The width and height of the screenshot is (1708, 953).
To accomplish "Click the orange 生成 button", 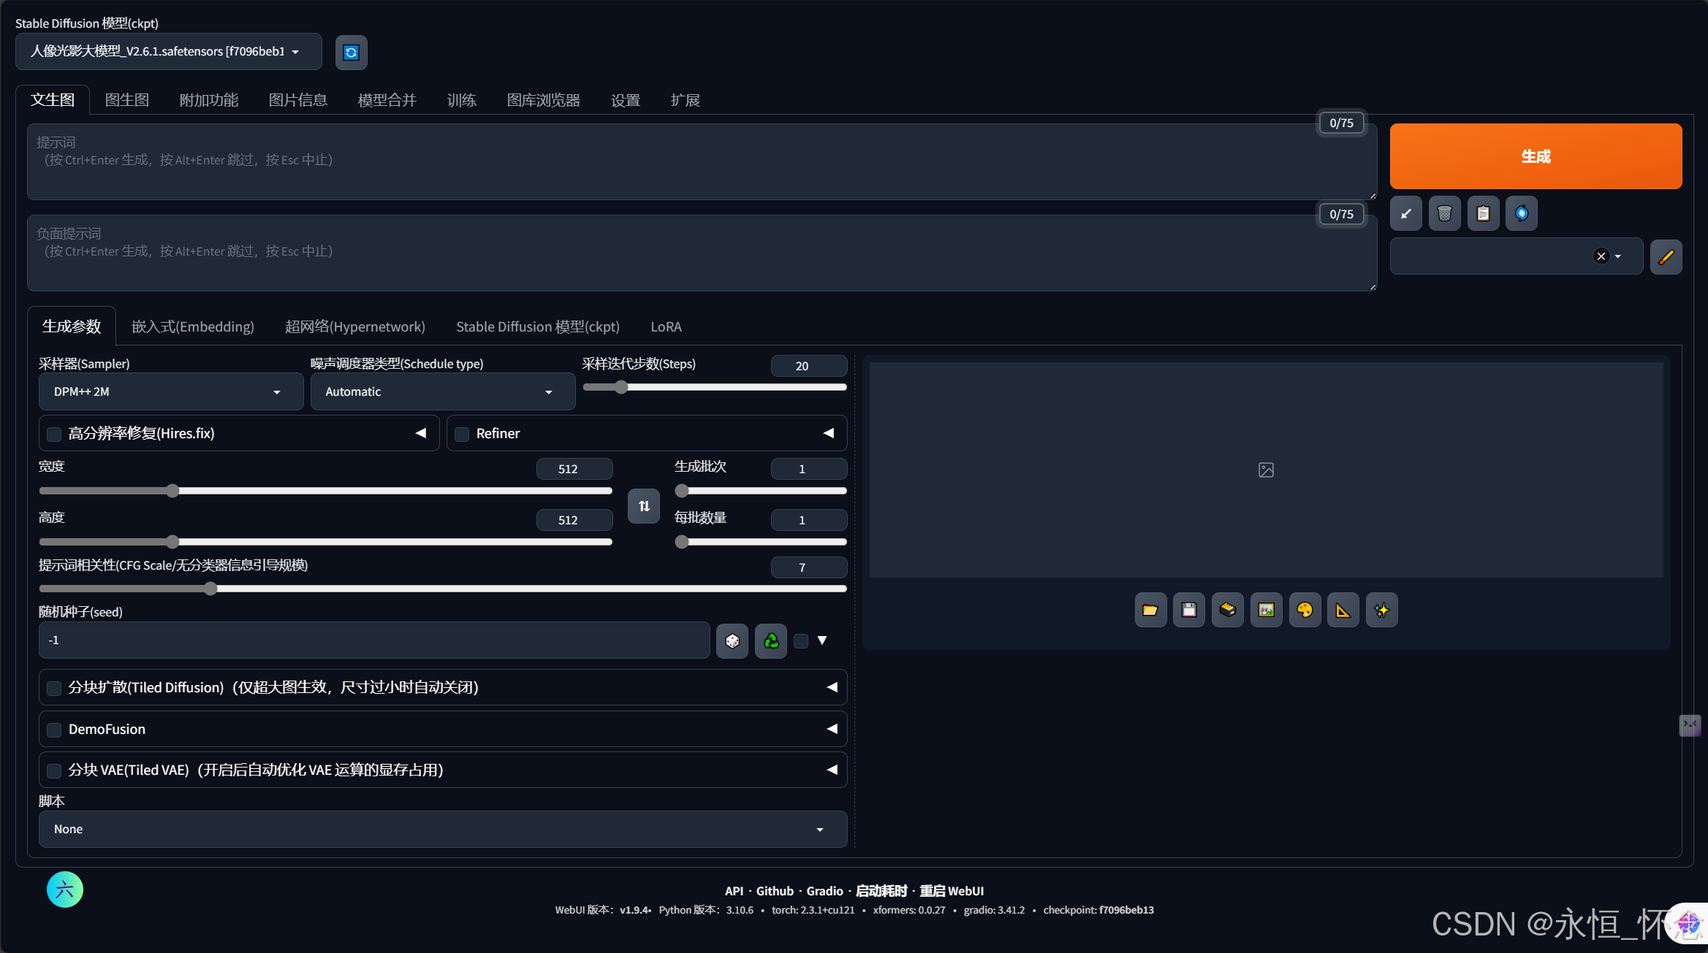I will (x=1536, y=156).
